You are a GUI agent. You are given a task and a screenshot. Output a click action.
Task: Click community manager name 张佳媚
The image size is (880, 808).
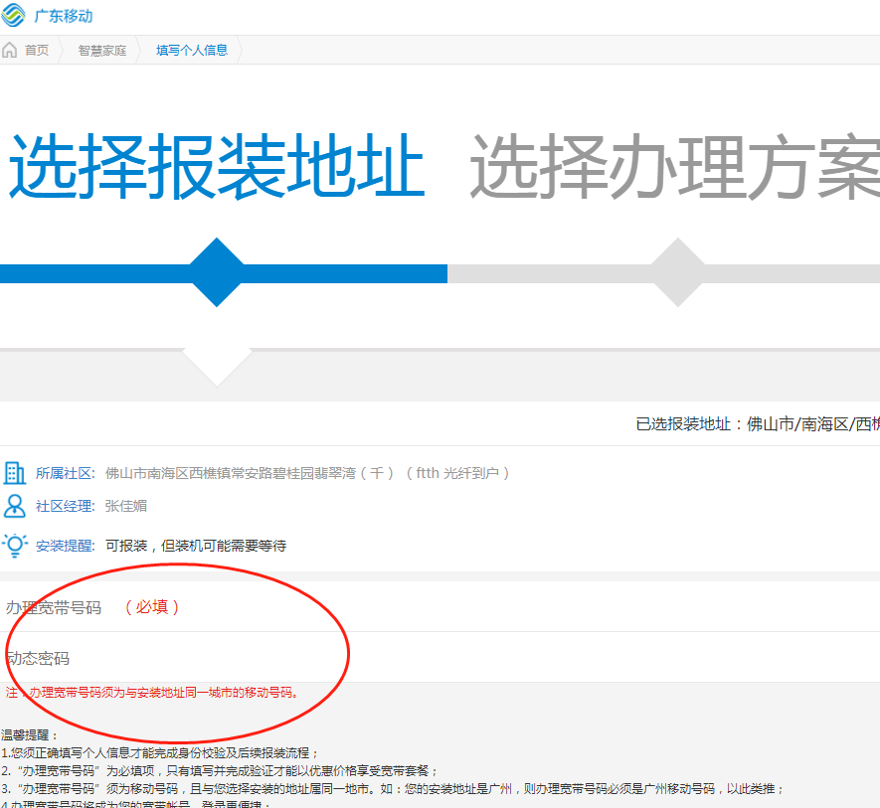126,506
